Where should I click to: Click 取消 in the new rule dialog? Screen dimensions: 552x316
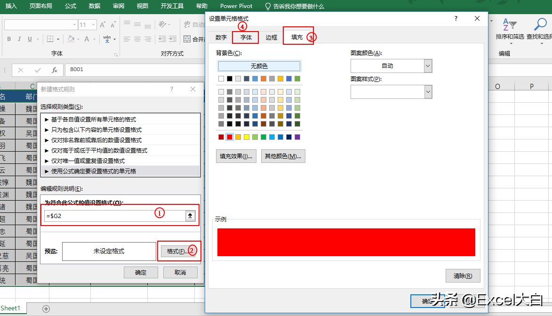click(x=180, y=272)
